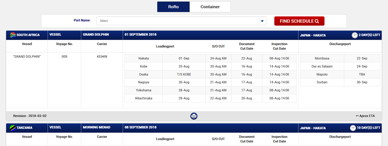Click the Hitachinaka loading port cell
The width and height of the screenshot is (388, 146).
[x=144, y=98]
